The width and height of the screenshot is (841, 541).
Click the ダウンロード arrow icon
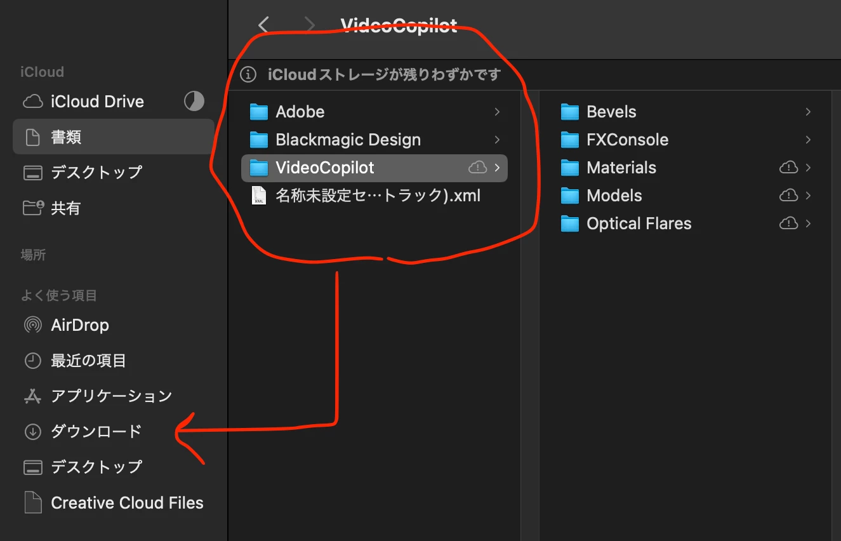tap(32, 432)
